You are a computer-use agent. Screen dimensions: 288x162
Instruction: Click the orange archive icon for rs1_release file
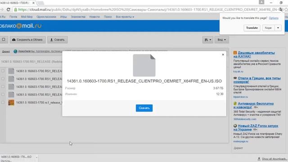(11, 103)
